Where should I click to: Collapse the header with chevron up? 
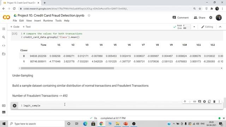click(x=220, y=27)
